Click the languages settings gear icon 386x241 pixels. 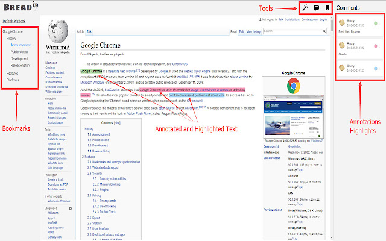pos(71,208)
